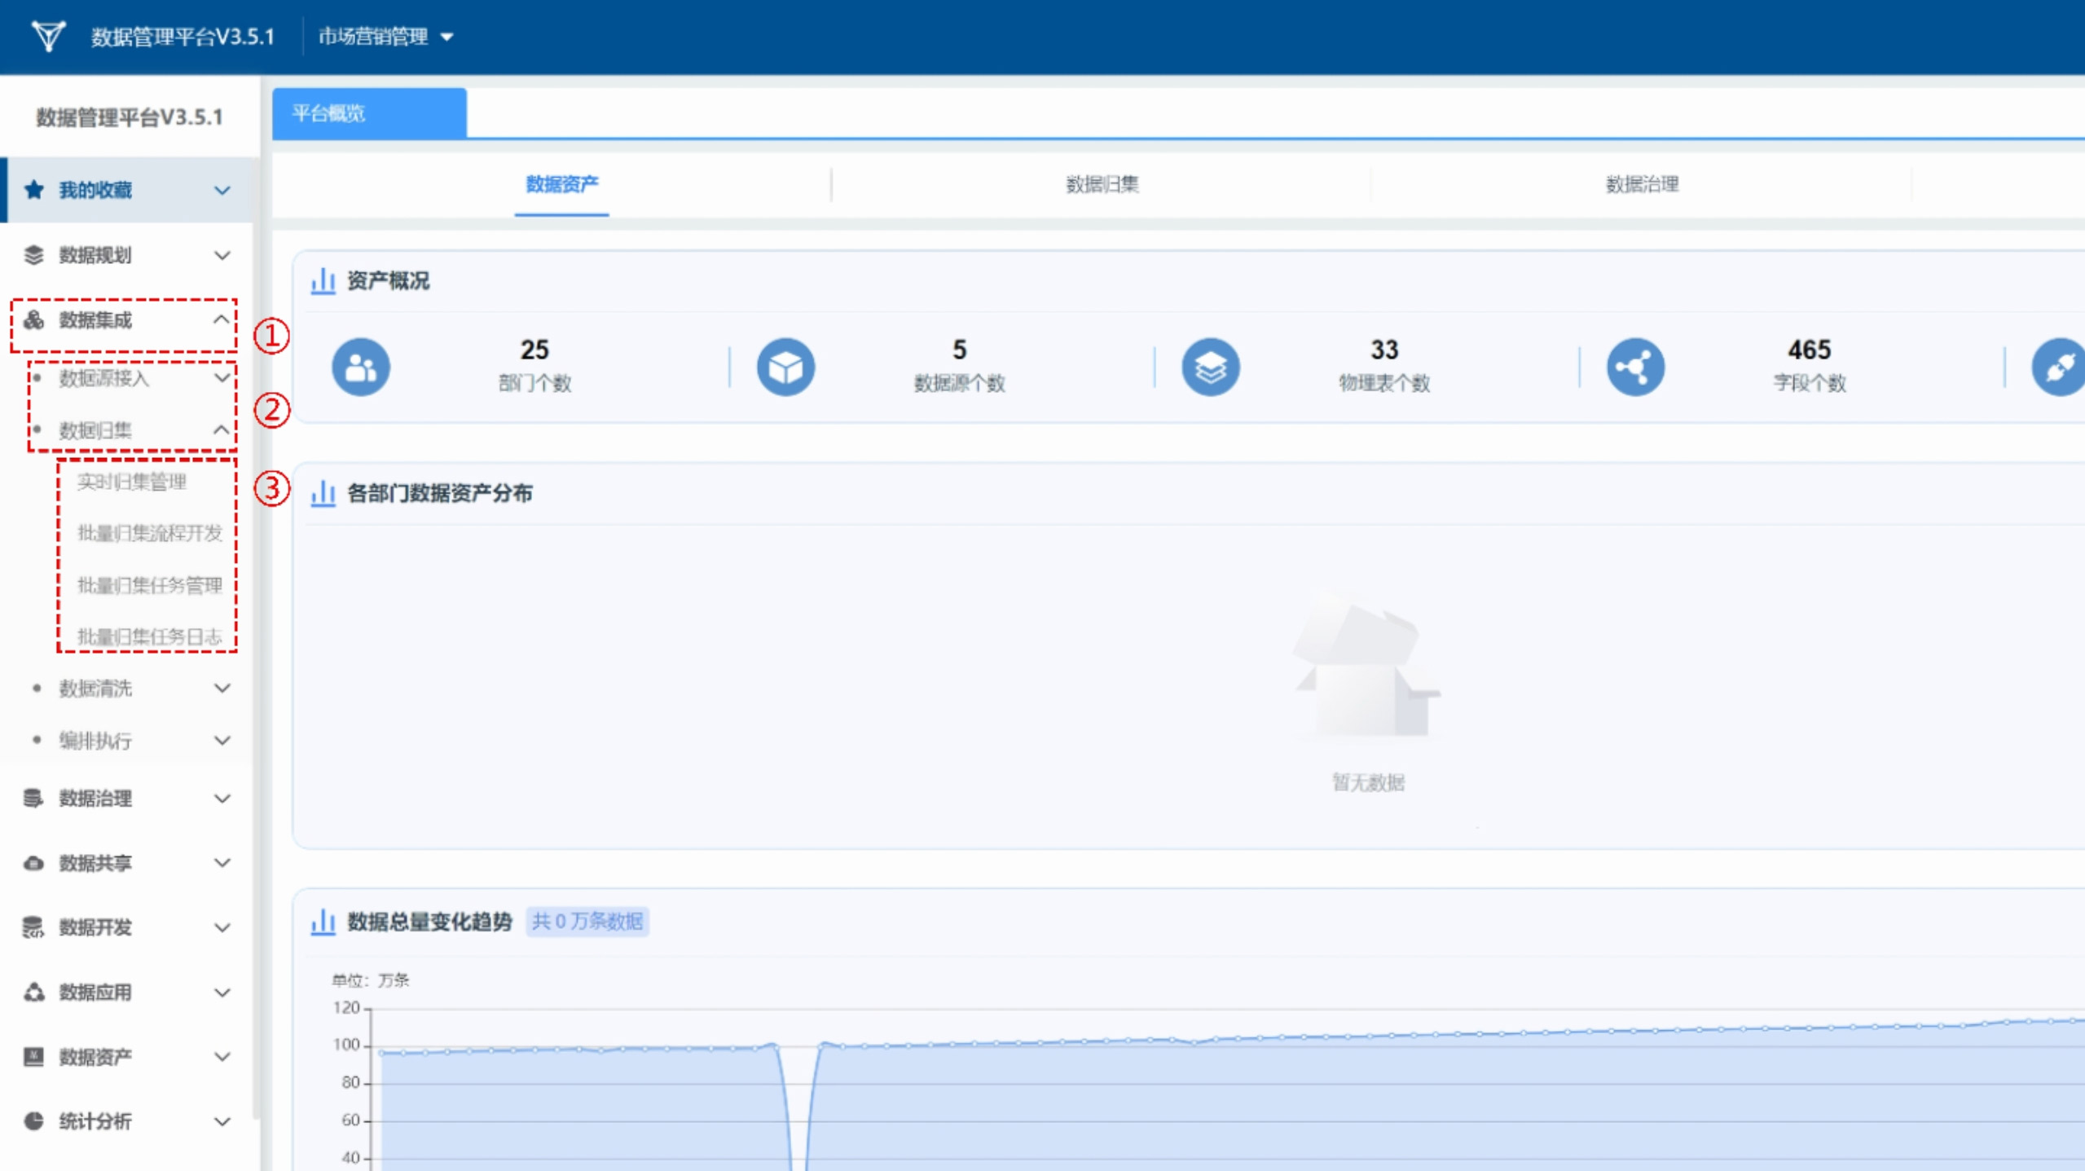Switch to the 数据归集 overview tab

tap(1102, 184)
